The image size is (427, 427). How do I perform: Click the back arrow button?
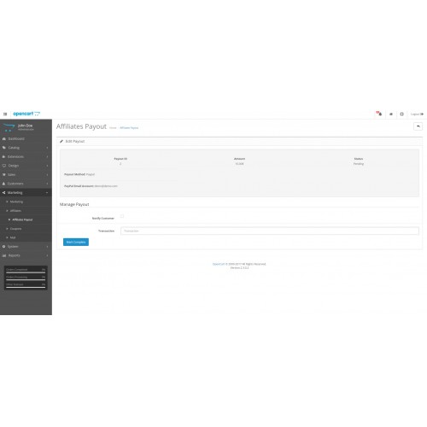click(x=418, y=126)
